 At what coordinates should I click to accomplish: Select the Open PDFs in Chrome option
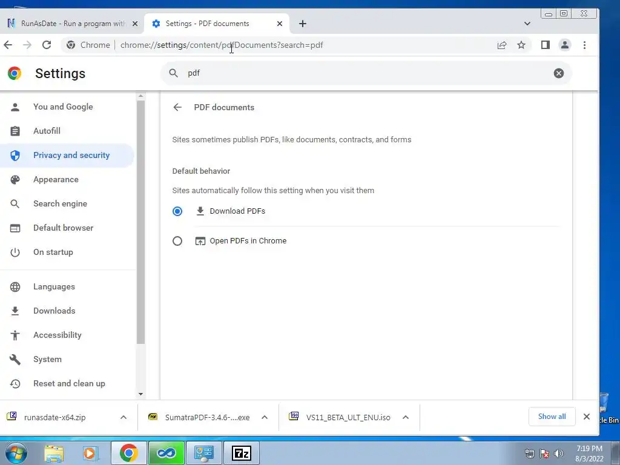coord(177,241)
